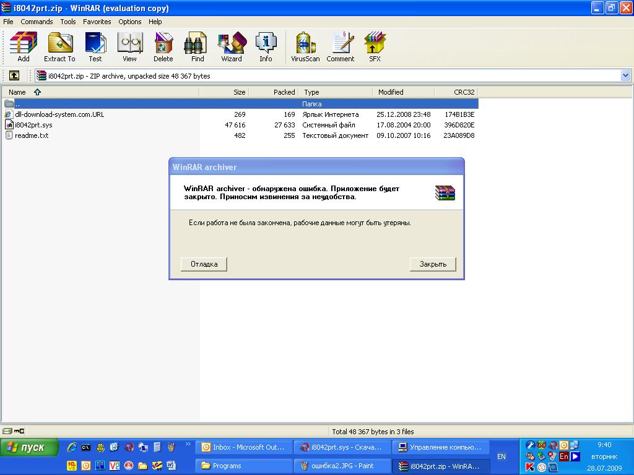The width and height of the screenshot is (634, 475).
Task: Launch Opera from quick launch
Action: (129, 447)
